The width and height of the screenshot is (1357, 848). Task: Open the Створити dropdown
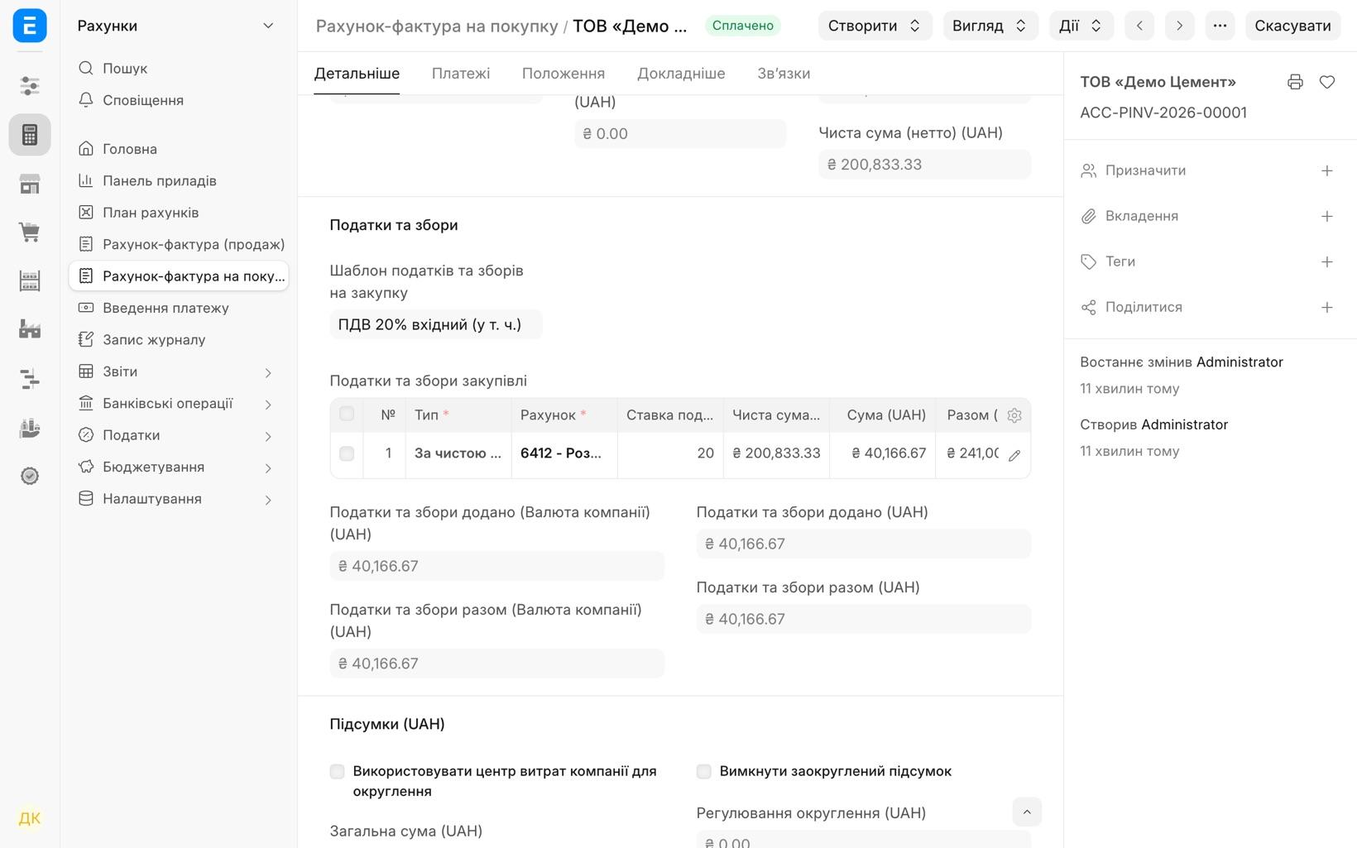[x=875, y=26]
